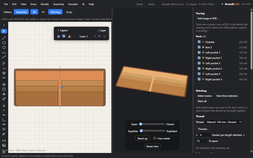The width and height of the screenshot is (253, 158).
Task: Select the Fillet corner tool
Action: [4, 120]
